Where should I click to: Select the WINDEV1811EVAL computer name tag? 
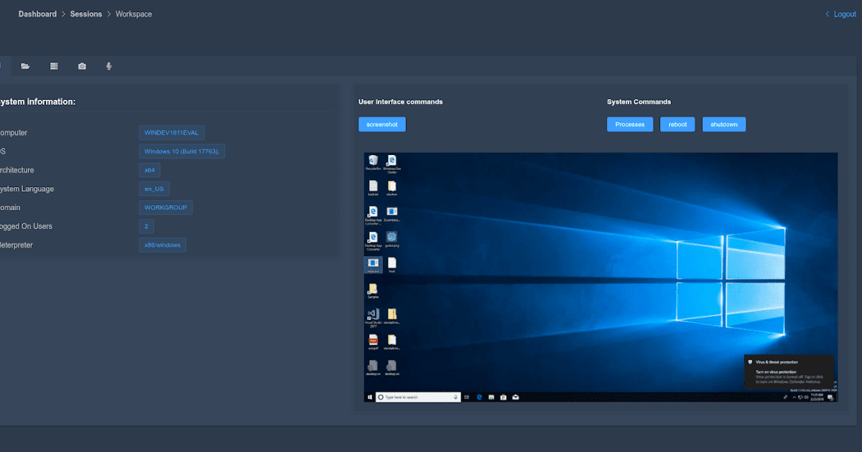point(172,133)
